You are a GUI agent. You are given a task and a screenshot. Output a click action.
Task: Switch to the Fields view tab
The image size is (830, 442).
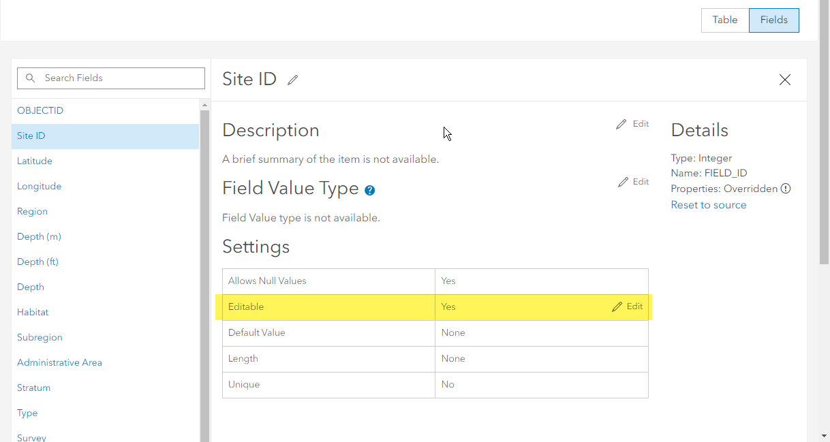[773, 20]
